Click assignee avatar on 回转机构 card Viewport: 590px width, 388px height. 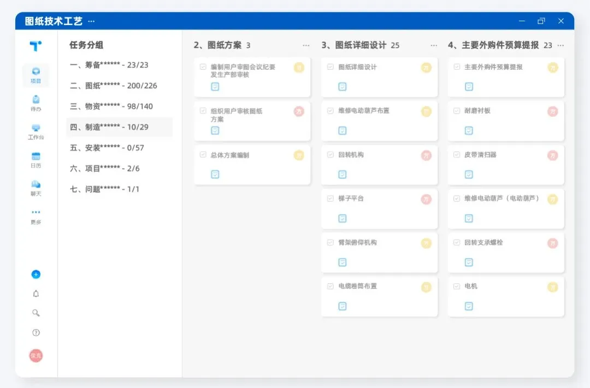426,156
